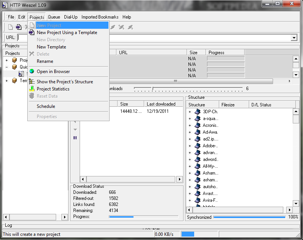Open the URL field dropdown arrow
This screenshot has width=303, height=240.
294,37
